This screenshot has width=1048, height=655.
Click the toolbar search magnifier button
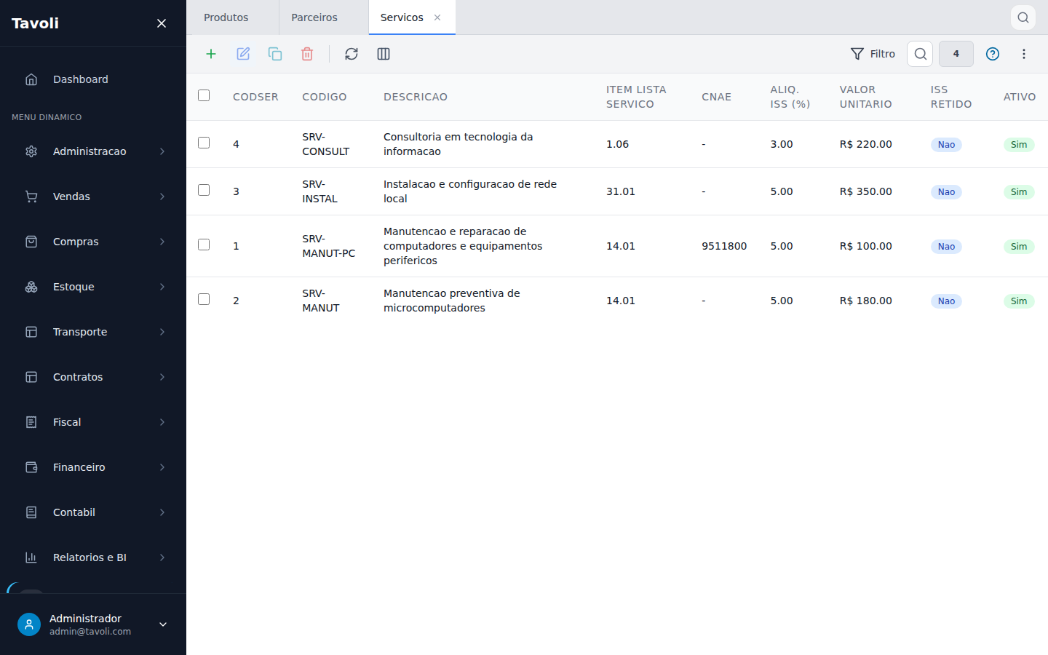920,54
